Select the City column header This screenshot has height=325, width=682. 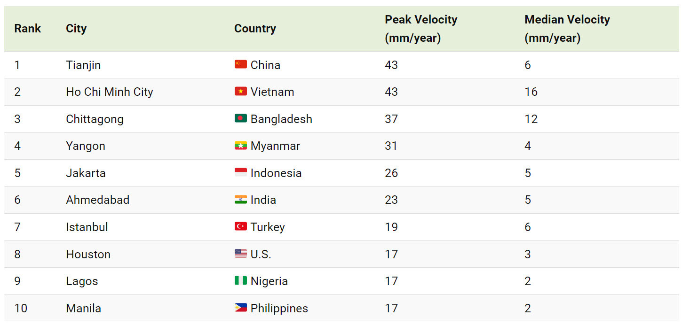tap(76, 28)
